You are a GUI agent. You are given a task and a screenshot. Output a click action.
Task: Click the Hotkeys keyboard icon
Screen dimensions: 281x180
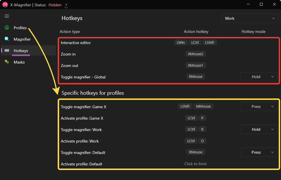(7, 51)
